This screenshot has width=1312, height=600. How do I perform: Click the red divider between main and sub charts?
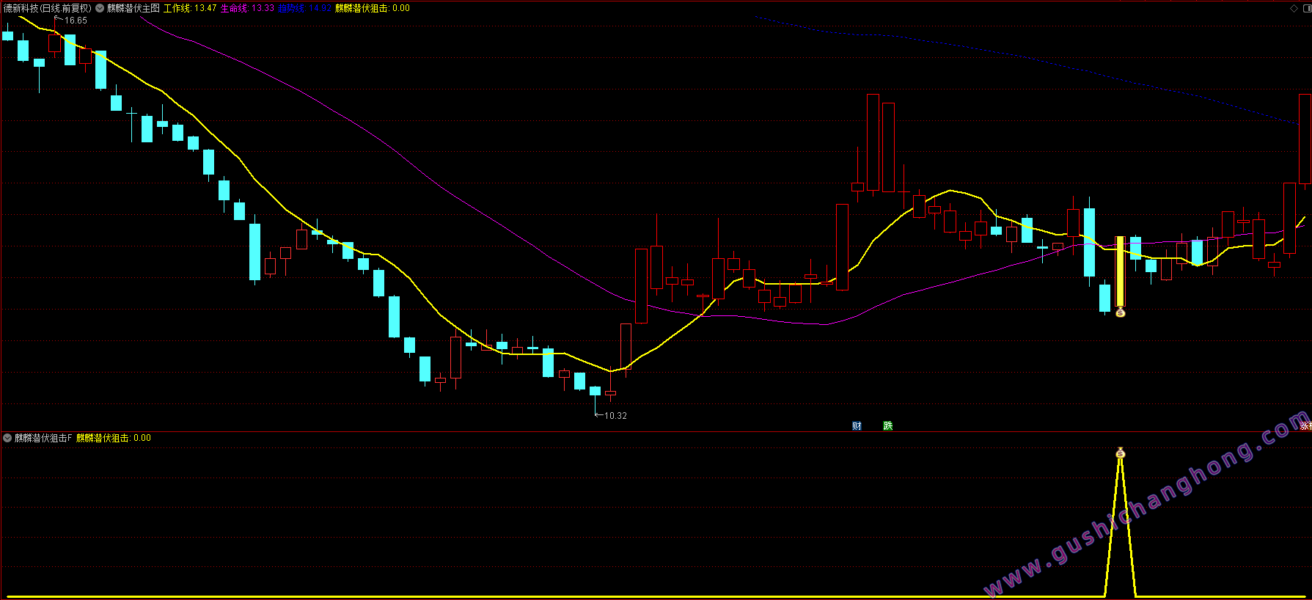pyautogui.click(x=656, y=431)
